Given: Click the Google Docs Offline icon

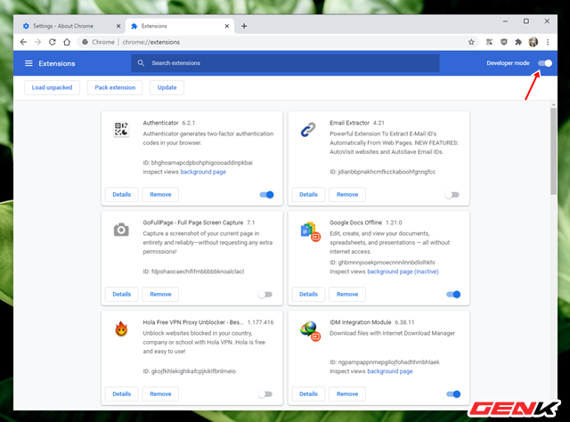Looking at the screenshot, I should click(310, 231).
